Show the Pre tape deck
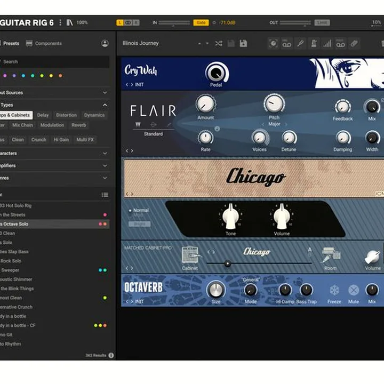The height and width of the screenshot is (384, 384). (287, 44)
